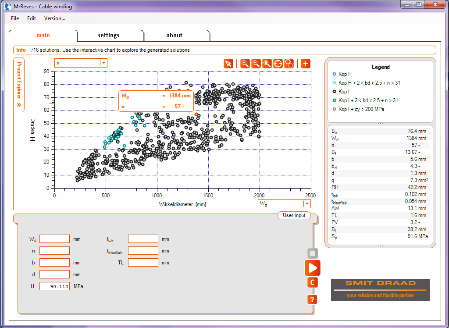Start calculation with orange play button
This screenshot has width=449, height=328.
312,268
